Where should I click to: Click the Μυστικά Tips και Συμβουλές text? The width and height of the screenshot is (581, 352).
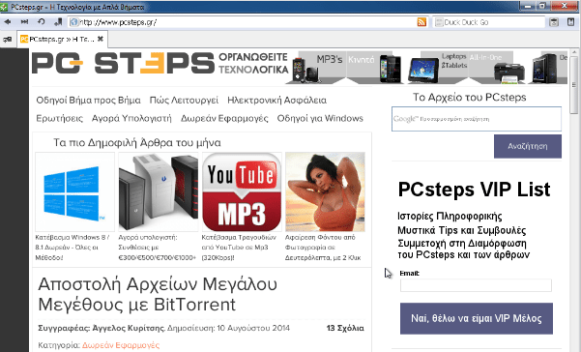(x=462, y=230)
